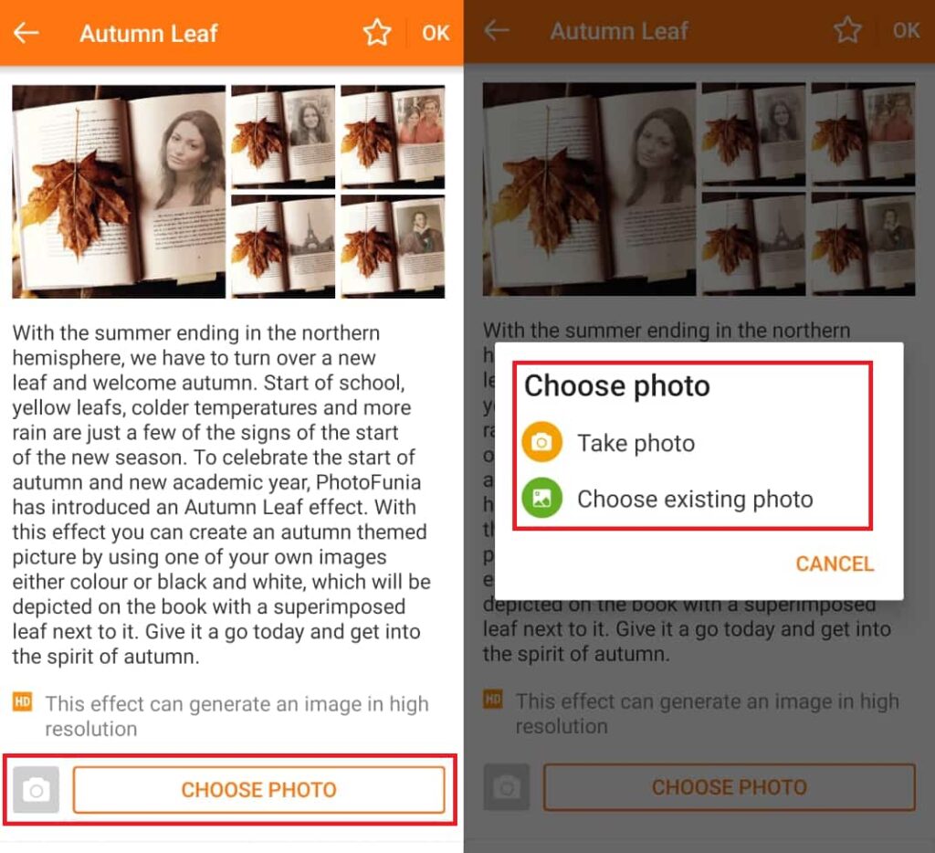Tap the Autumn Leaf title in orange header

tap(149, 34)
